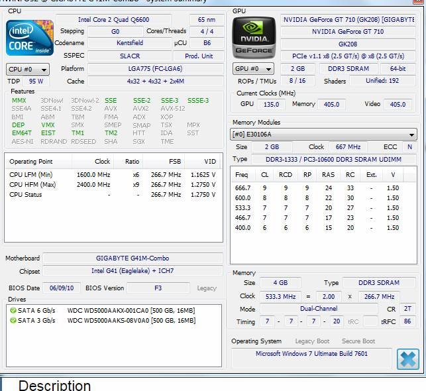The image size is (426, 391).
Task: Click the GIGABYTE G41M-Combo motherboard field
Action: click(x=133, y=258)
